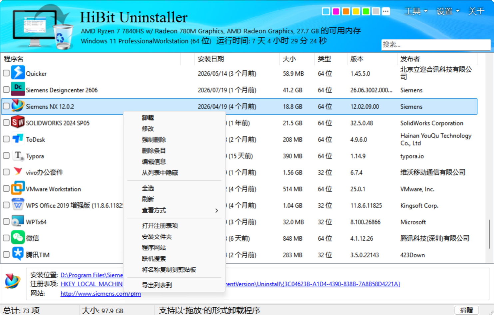Click the 总计: 73 项 status text
The height and width of the screenshot is (315, 494).
(x=21, y=311)
